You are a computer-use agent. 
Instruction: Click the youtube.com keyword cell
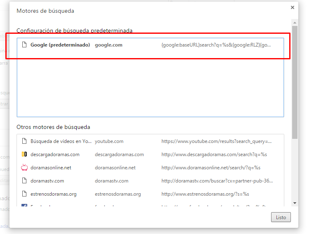109,141
